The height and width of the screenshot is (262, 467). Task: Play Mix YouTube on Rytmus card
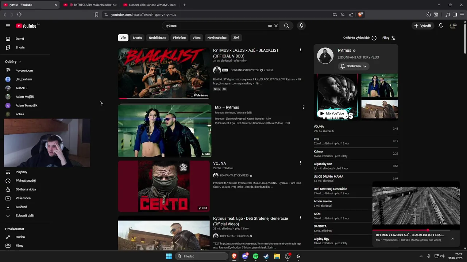(332, 113)
